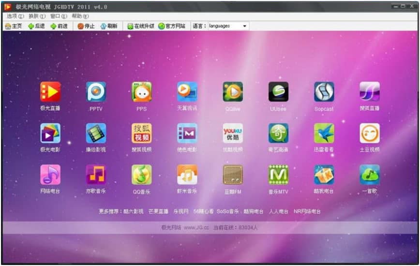Launch the Sopcast icon
This screenshot has width=420, height=266.
tap(324, 92)
